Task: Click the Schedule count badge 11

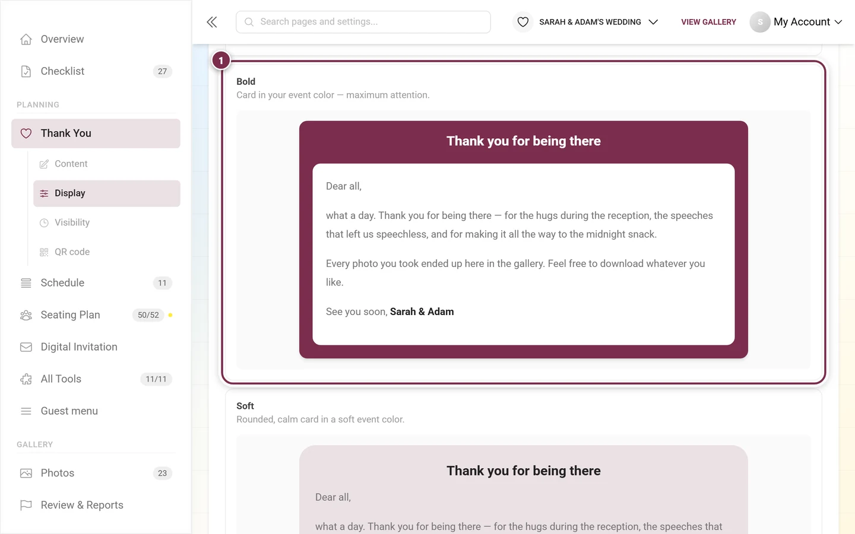Action: [163, 283]
